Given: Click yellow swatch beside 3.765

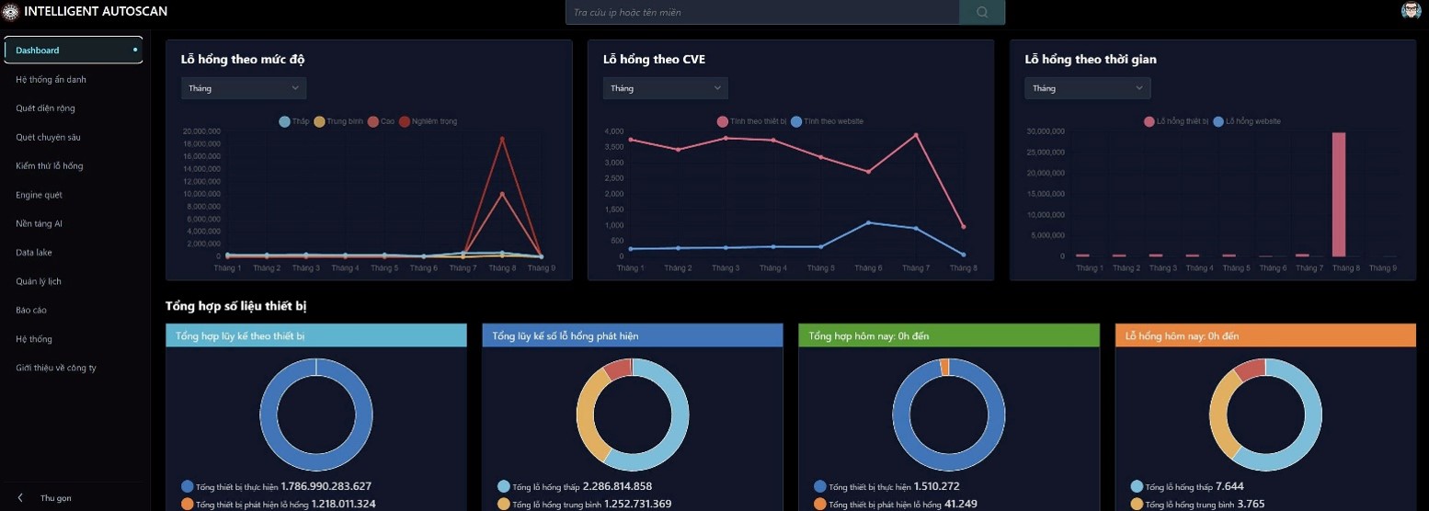Looking at the screenshot, I should [x=1137, y=504].
